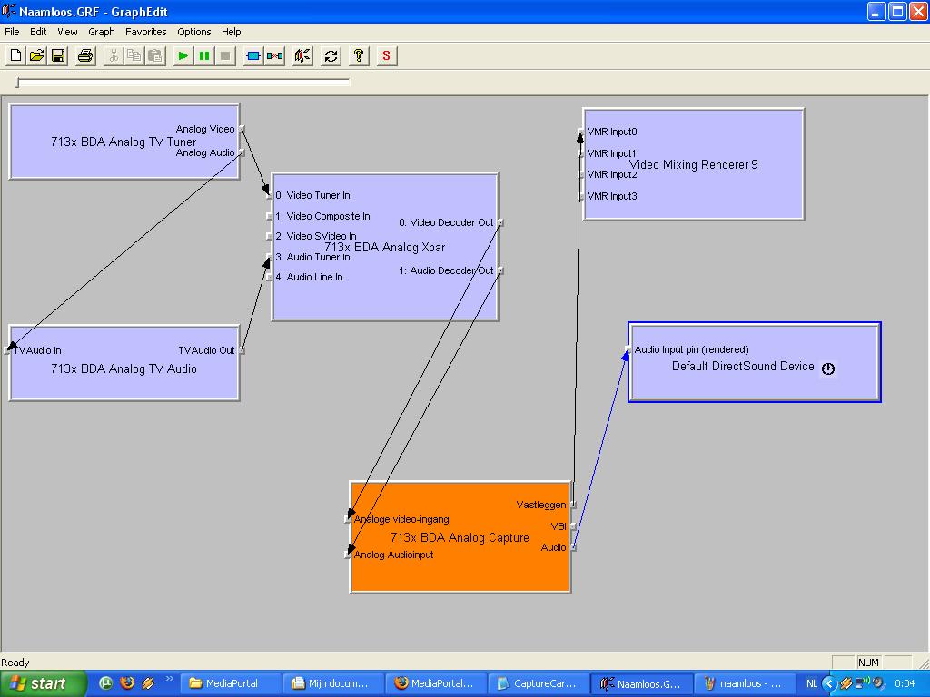Open a graph file with the folder icon

[x=36, y=56]
